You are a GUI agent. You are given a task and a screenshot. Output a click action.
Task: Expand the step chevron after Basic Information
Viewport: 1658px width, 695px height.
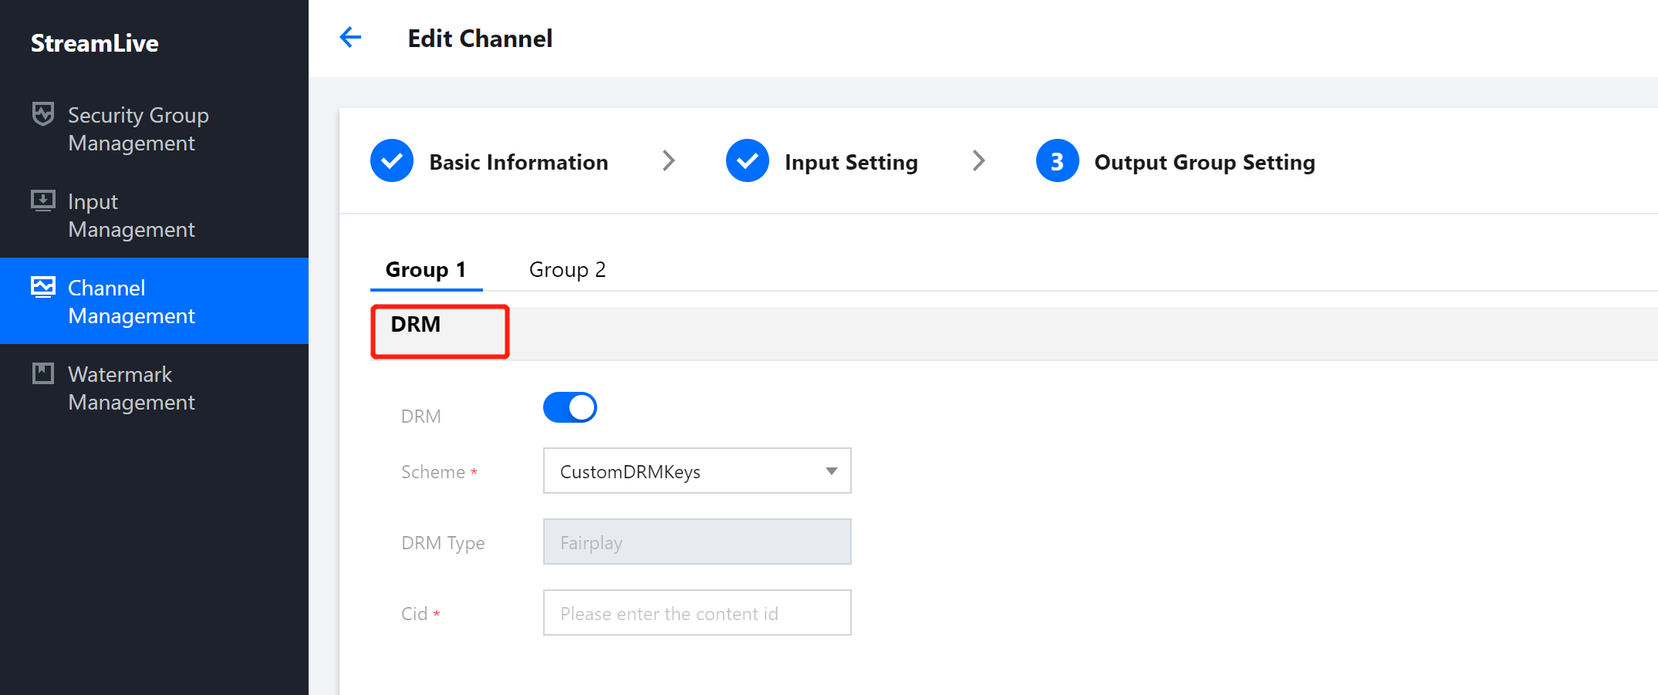tap(669, 160)
